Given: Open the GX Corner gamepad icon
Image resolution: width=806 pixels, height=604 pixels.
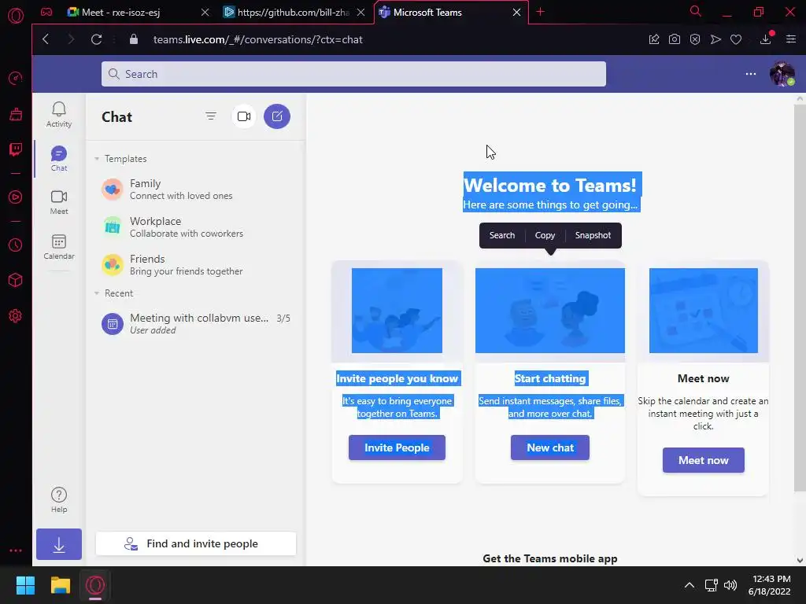Looking at the screenshot, I should 46,12.
